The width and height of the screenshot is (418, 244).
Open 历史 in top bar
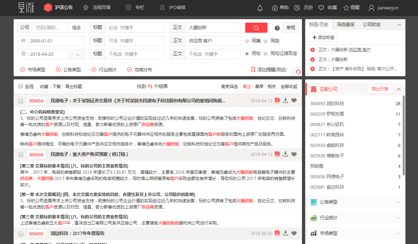(303, 8)
